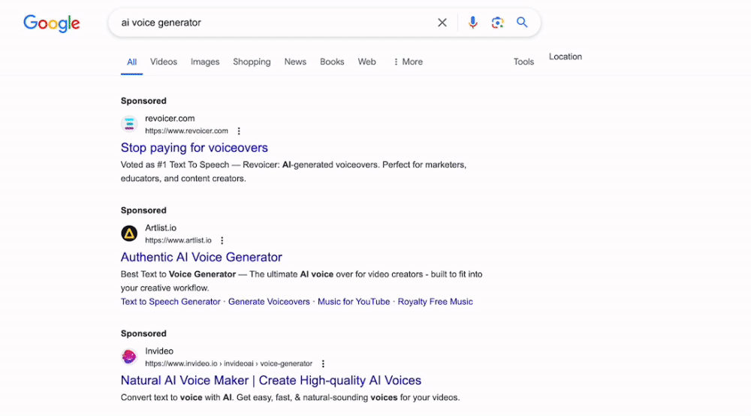This screenshot has width=751, height=416.
Task: Click the Sponsored label above Artlist.io
Action: pyautogui.click(x=143, y=211)
